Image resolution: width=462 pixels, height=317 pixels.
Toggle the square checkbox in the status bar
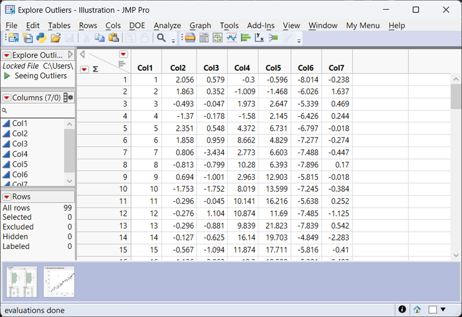coord(432,310)
